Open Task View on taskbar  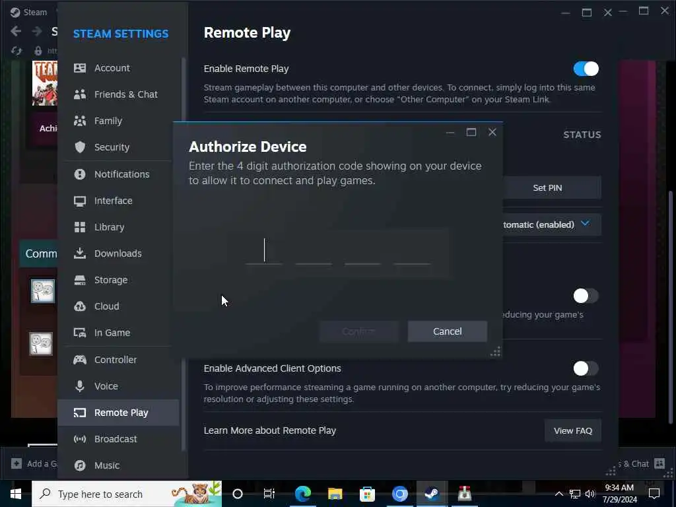269,494
